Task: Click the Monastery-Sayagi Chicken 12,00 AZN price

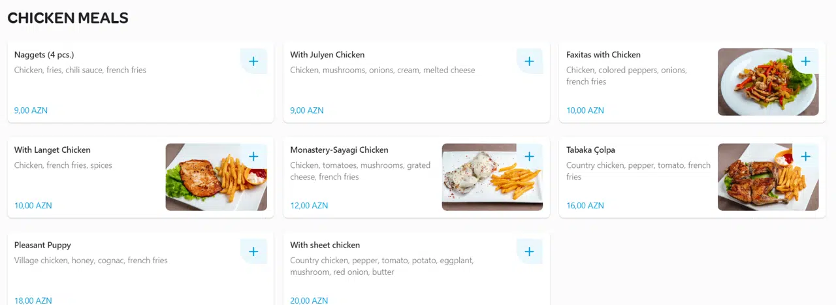Action: click(309, 206)
